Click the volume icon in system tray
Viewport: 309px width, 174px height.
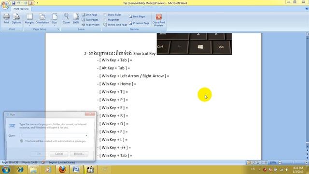[x=286, y=170]
